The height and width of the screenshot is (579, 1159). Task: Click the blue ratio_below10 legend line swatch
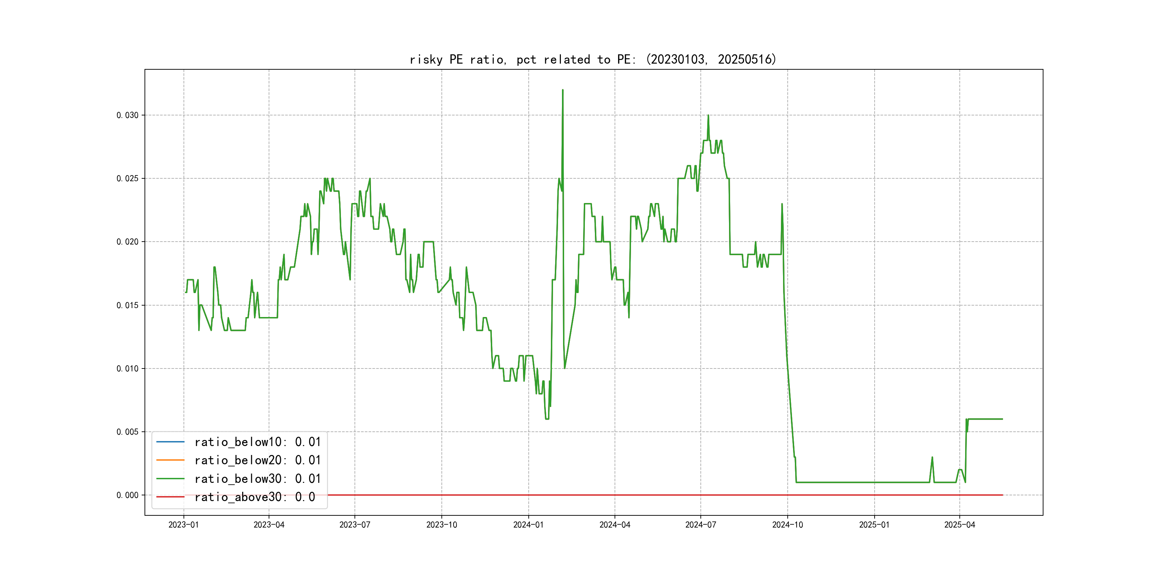point(170,442)
